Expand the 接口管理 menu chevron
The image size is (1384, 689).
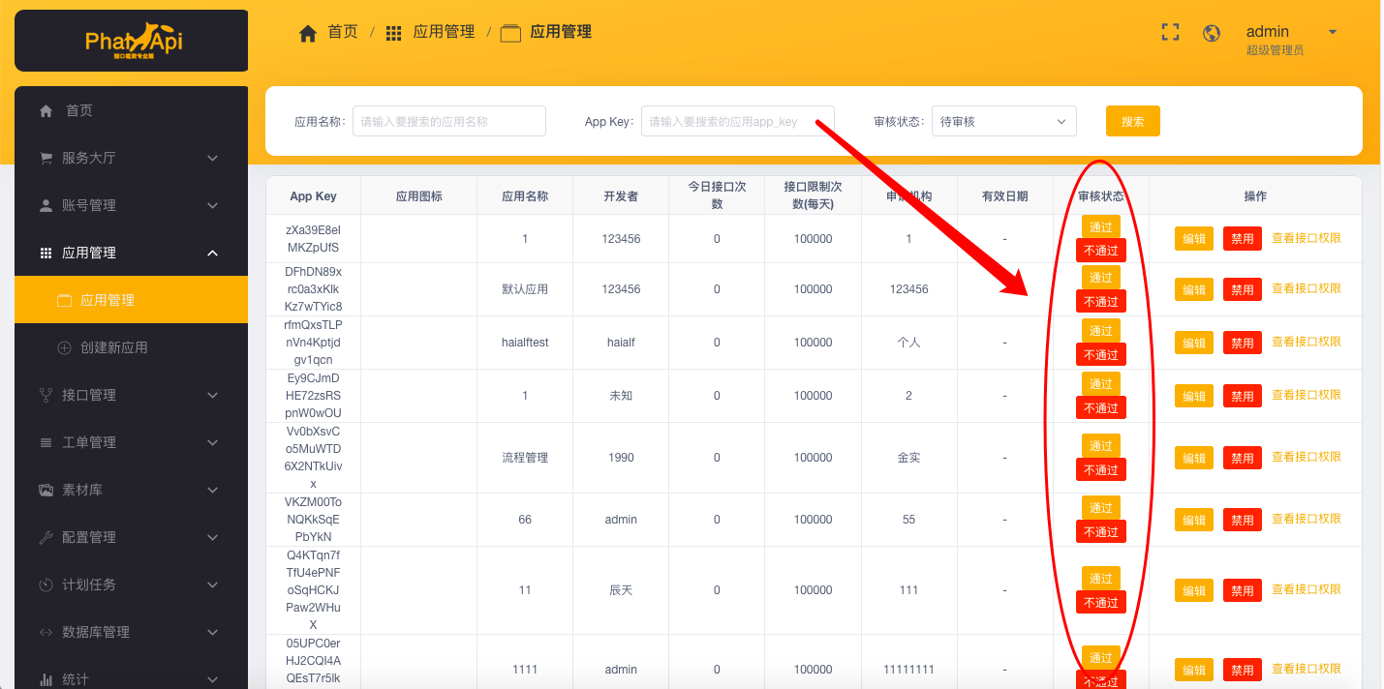click(x=213, y=395)
